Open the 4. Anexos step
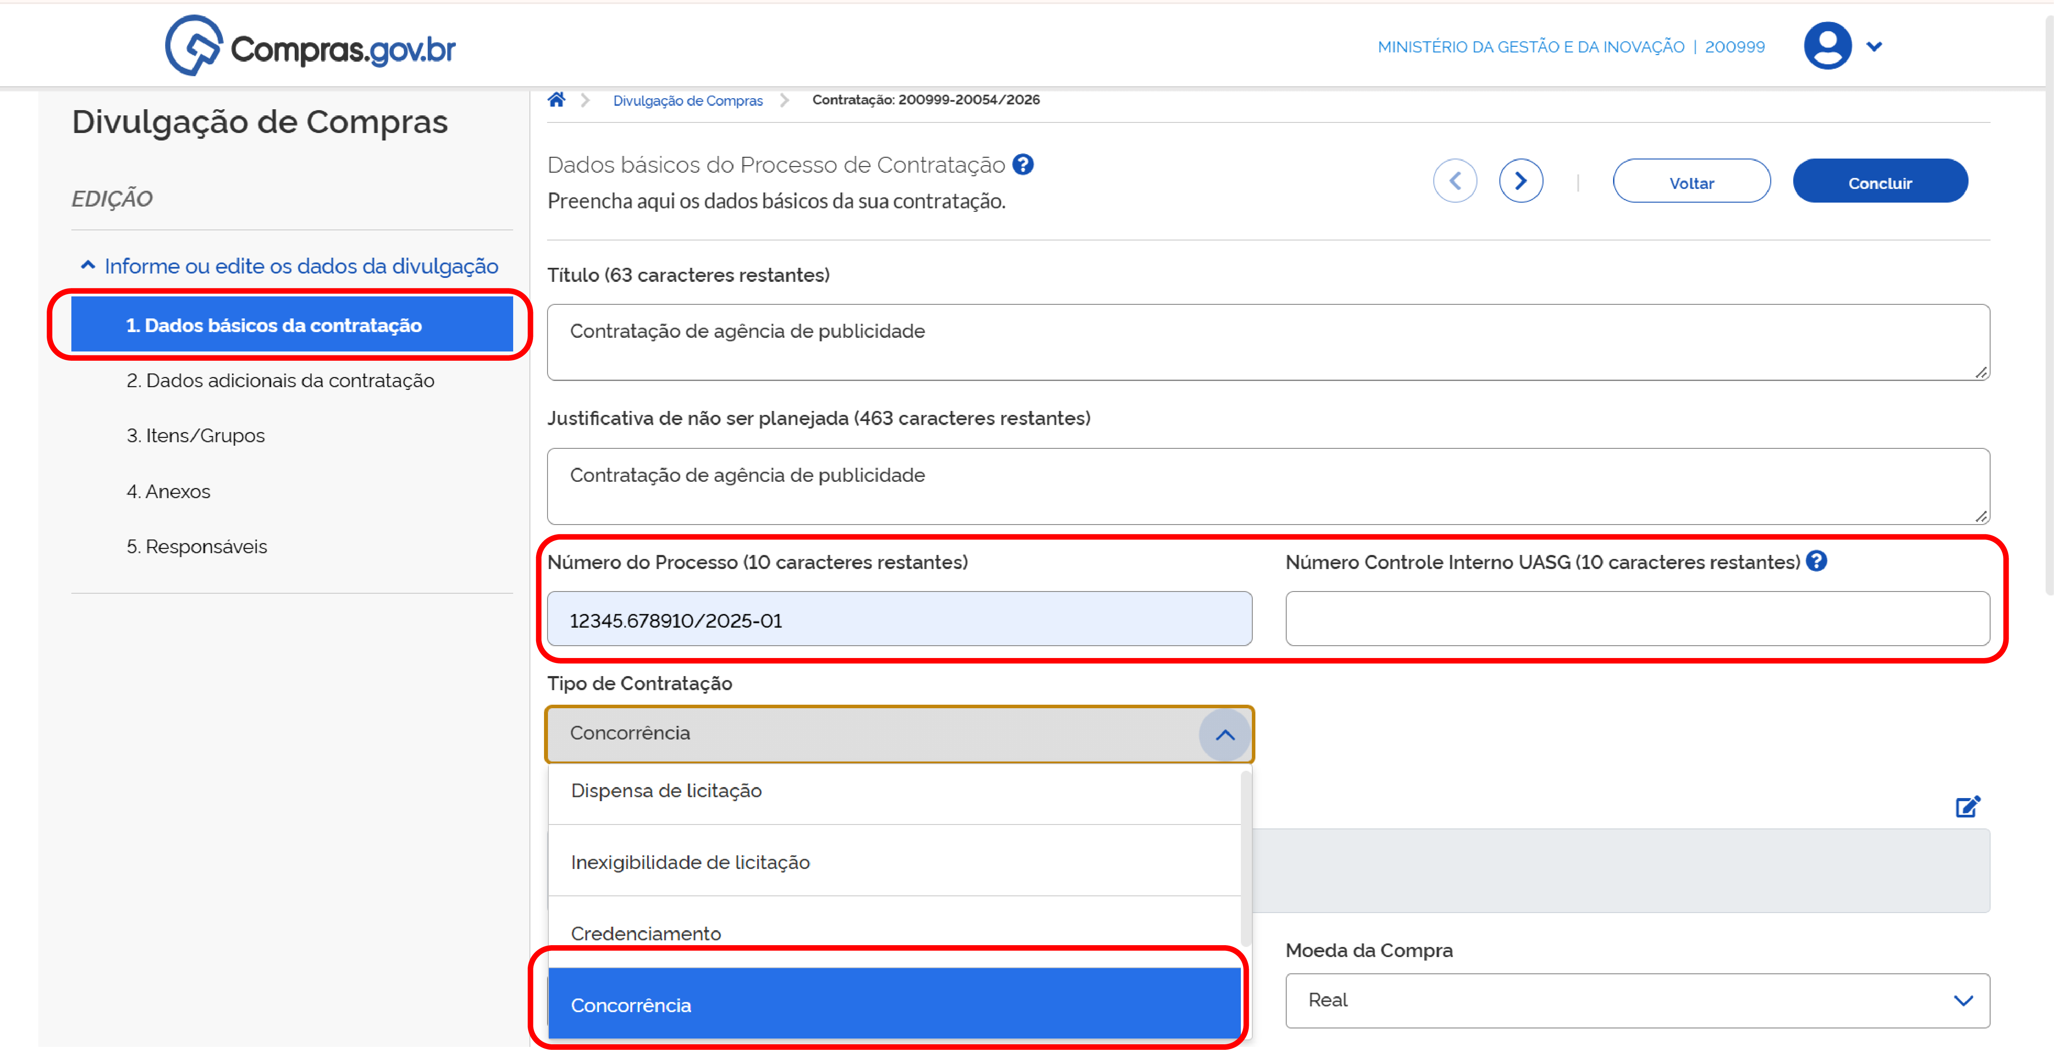Image resolution: width=2054 pixels, height=1050 pixels. 168,491
